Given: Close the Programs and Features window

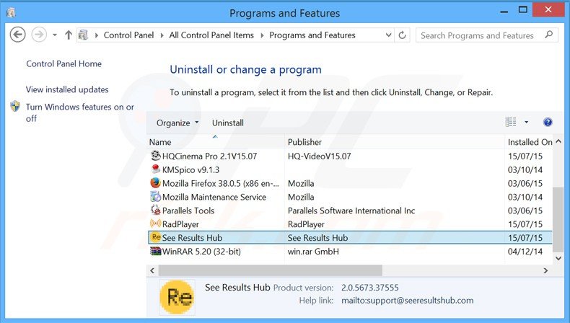Looking at the screenshot, I should [548, 10].
